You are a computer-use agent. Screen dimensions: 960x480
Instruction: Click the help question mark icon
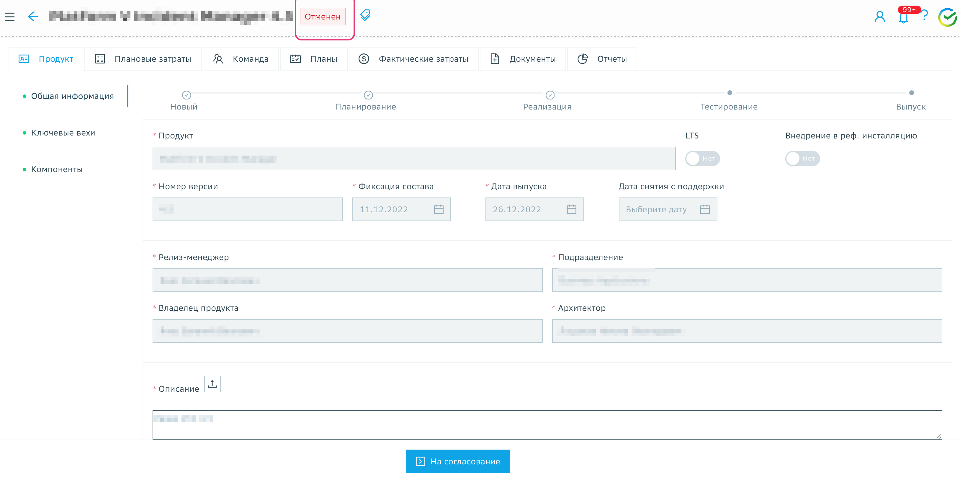coord(925,16)
